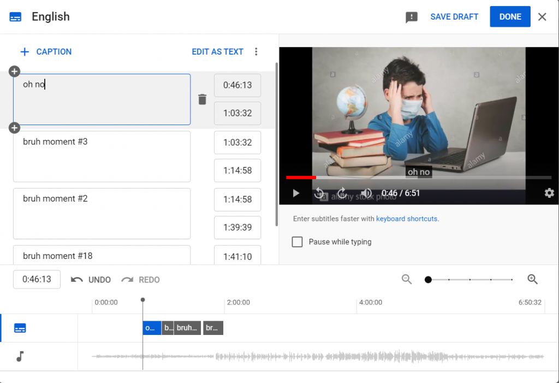Skip forward using the forward-seek icon
The height and width of the screenshot is (383, 559).
tap(342, 193)
